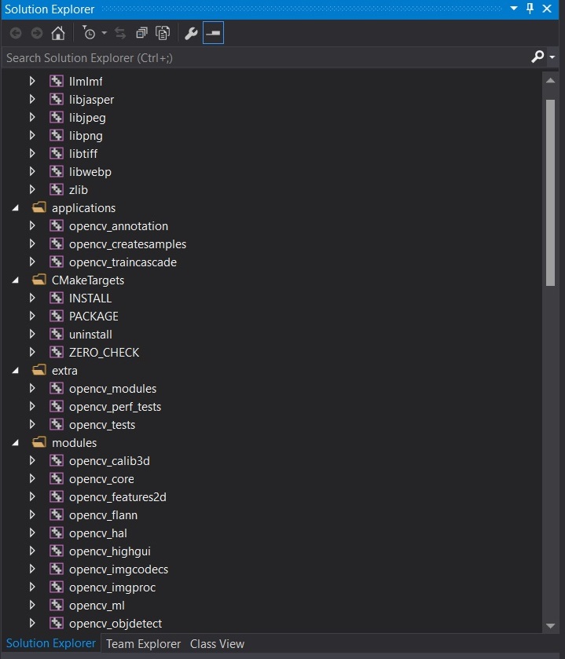Collapse the CMakeTargets folder
The width and height of the screenshot is (565, 659).
coord(15,280)
